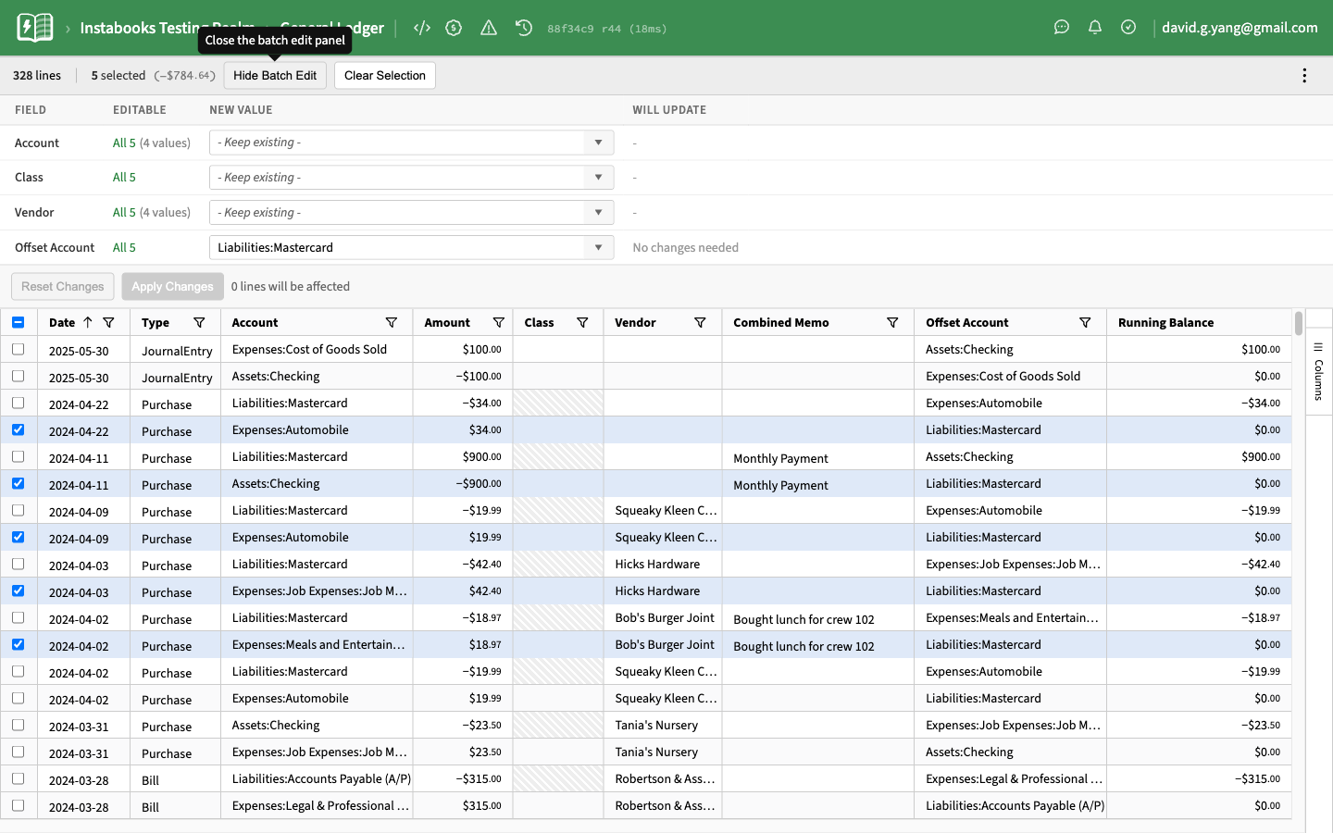Image resolution: width=1333 pixels, height=833 pixels.
Task: Click the Running Balance column header
Action: pyautogui.click(x=1199, y=322)
